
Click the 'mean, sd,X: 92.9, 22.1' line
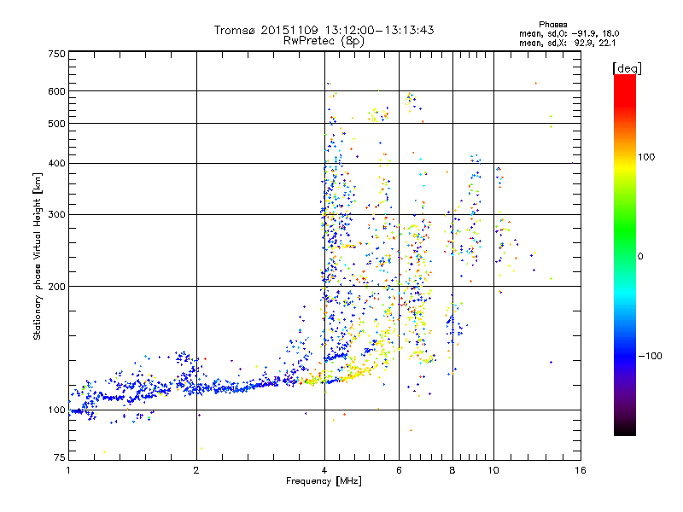[x=567, y=43]
